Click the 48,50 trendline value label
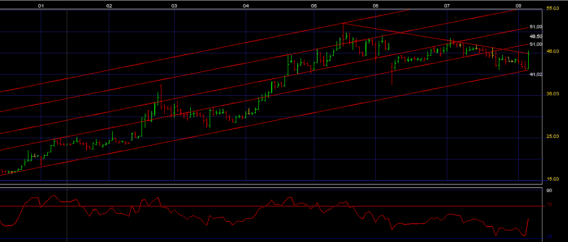The width and height of the screenshot is (568, 242). (x=536, y=36)
